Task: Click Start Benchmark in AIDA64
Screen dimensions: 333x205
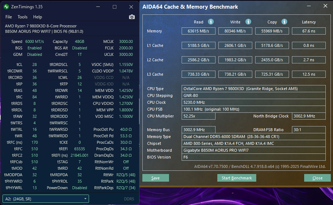Action: 236,178
